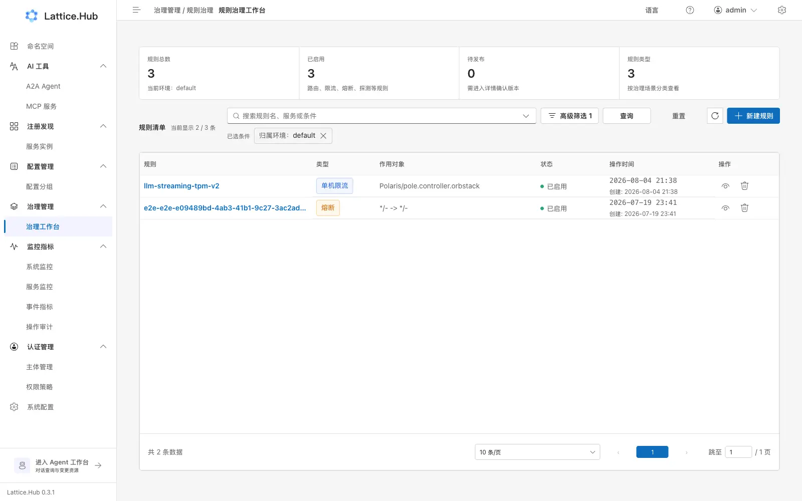The image size is (802, 501).
Task: View details of llm-streaming-tpm-v2 via eye icon
Action: (725, 186)
